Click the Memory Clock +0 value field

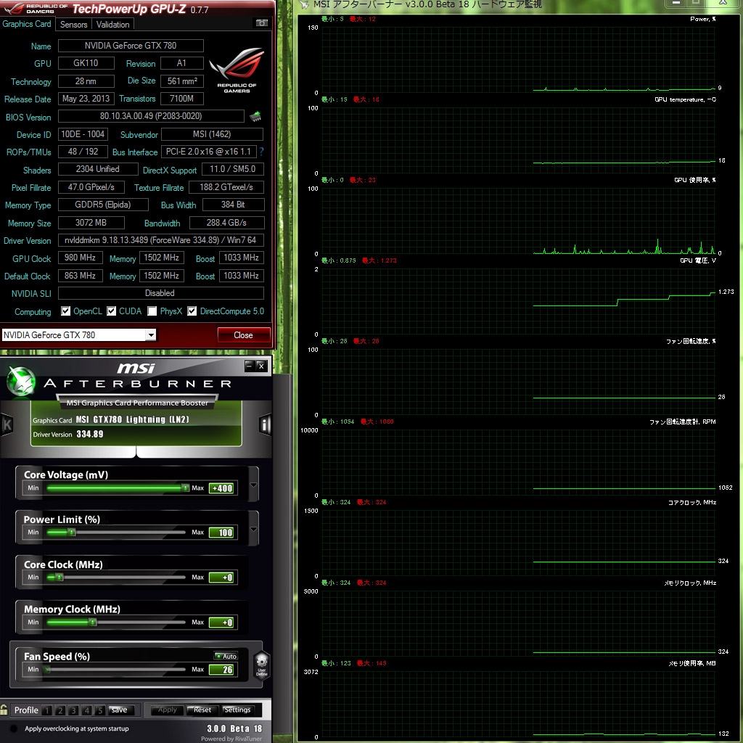(x=221, y=623)
